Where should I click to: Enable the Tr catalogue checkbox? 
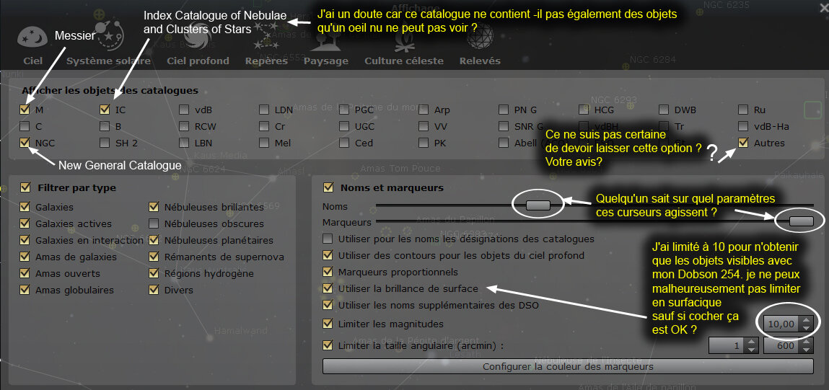[x=664, y=126]
